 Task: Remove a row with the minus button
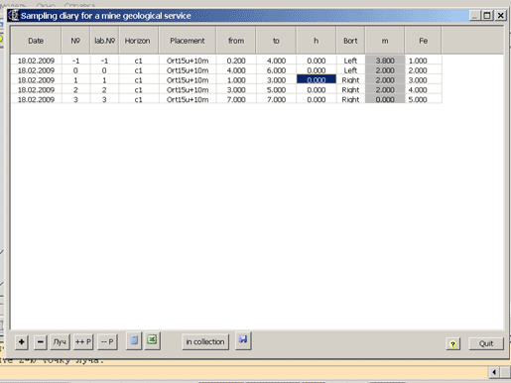[41, 341]
